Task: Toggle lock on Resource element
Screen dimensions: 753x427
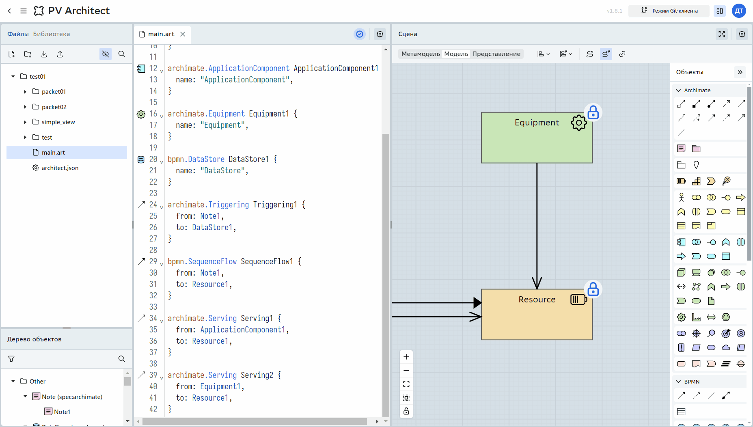Action: click(x=593, y=289)
